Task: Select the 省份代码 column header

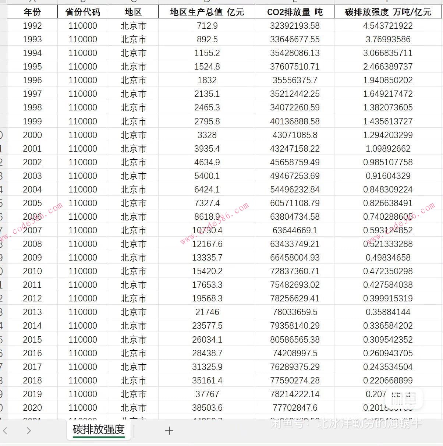Action: [82, 11]
